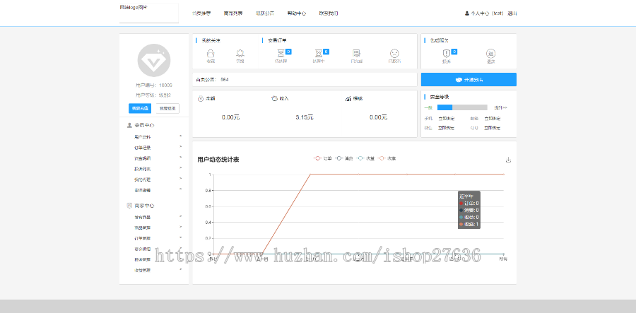
Task: Download the chart via download icon
Action: [508, 160]
